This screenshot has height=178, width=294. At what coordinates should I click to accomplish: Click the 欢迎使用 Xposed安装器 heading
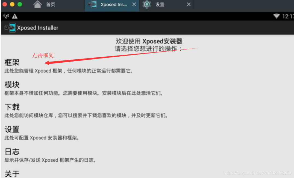coord(149,41)
